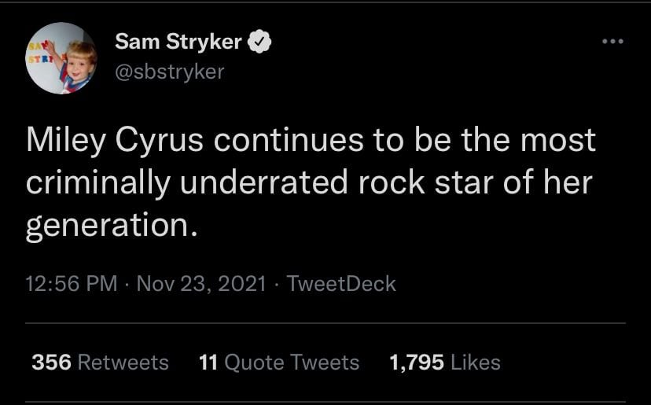Image resolution: width=651 pixels, height=405 pixels.
Task: Open the @sbstryker handle link
Action: click(x=170, y=71)
